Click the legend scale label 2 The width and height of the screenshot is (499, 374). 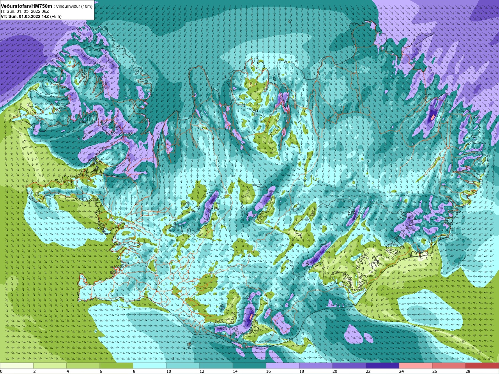(x=34, y=371)
